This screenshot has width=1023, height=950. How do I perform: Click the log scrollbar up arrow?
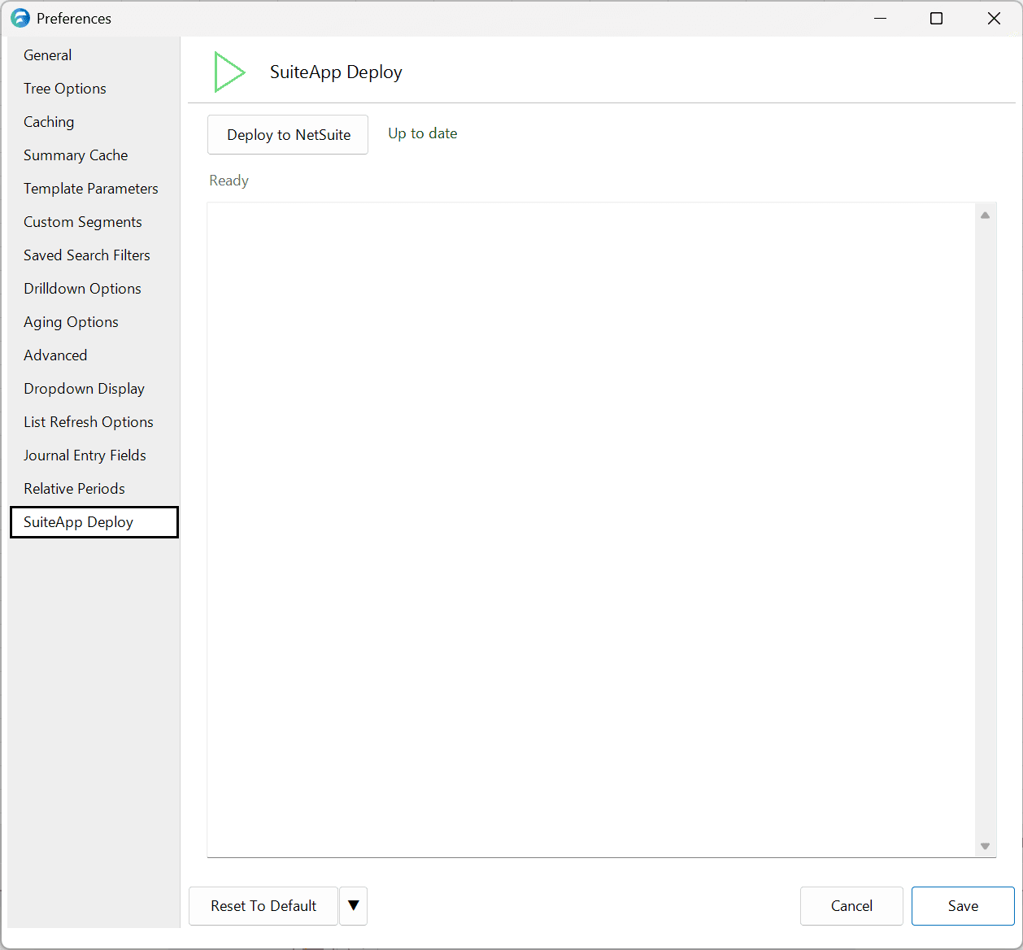[x=985, y=216]
